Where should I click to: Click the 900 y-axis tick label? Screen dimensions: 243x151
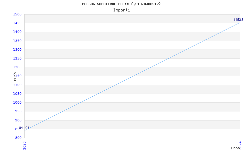[x=18, y=120]
